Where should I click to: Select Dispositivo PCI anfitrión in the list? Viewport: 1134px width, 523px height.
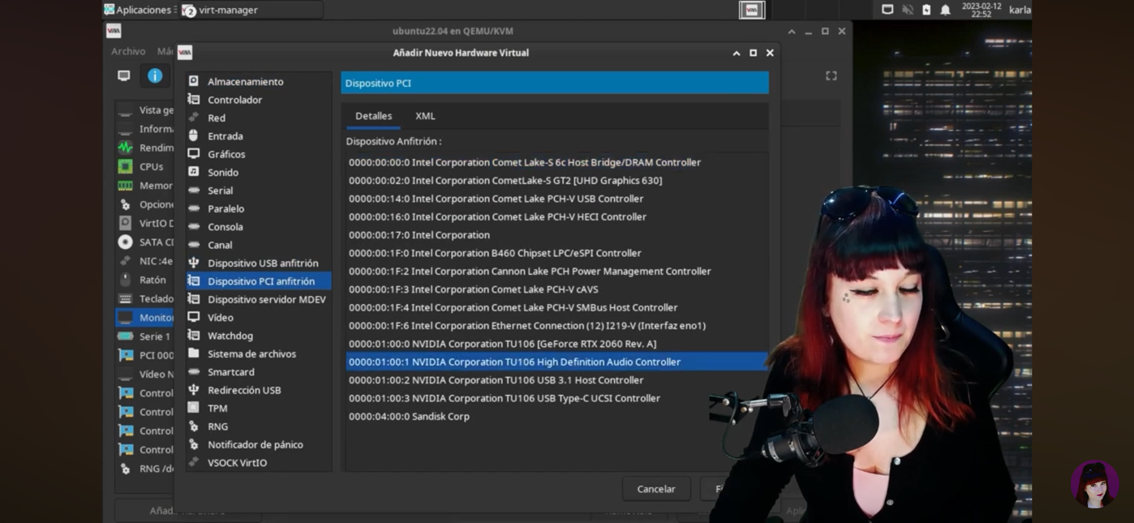pos(258,281)
